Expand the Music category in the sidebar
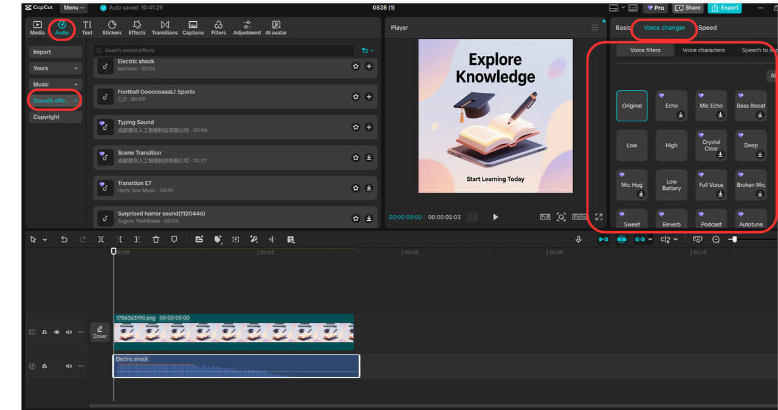The image size is (778, 410). click(x=55, y=84)
